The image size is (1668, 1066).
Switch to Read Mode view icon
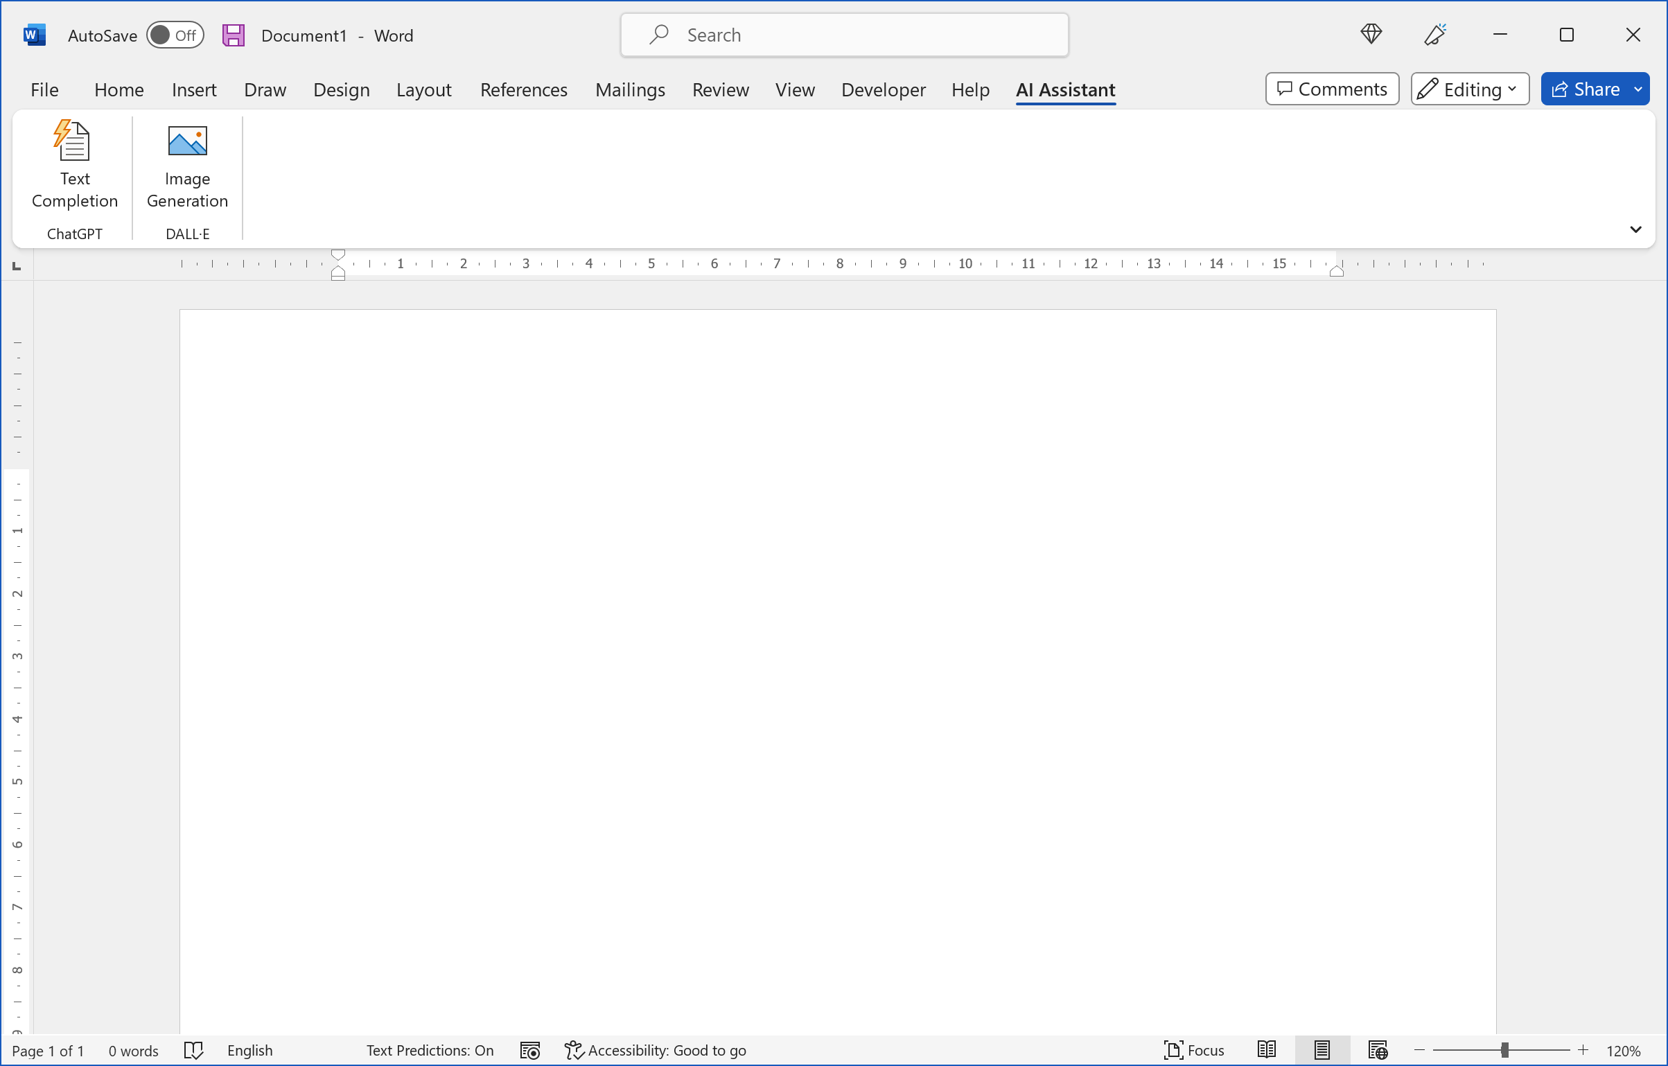pos(1266,1050)
